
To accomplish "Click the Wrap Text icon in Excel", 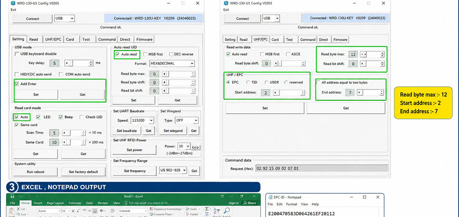I will click(x=113, y=211).
